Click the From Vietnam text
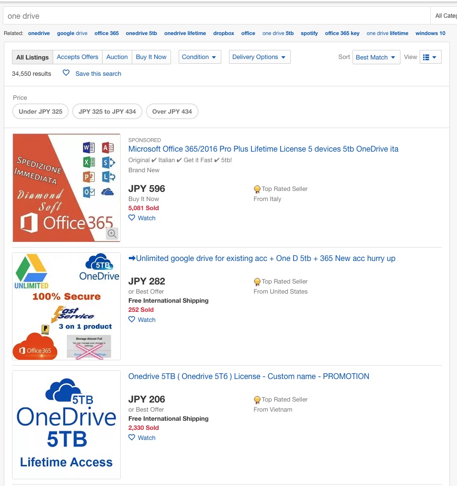The image size is (457, 486). click(x=273, y=409)
